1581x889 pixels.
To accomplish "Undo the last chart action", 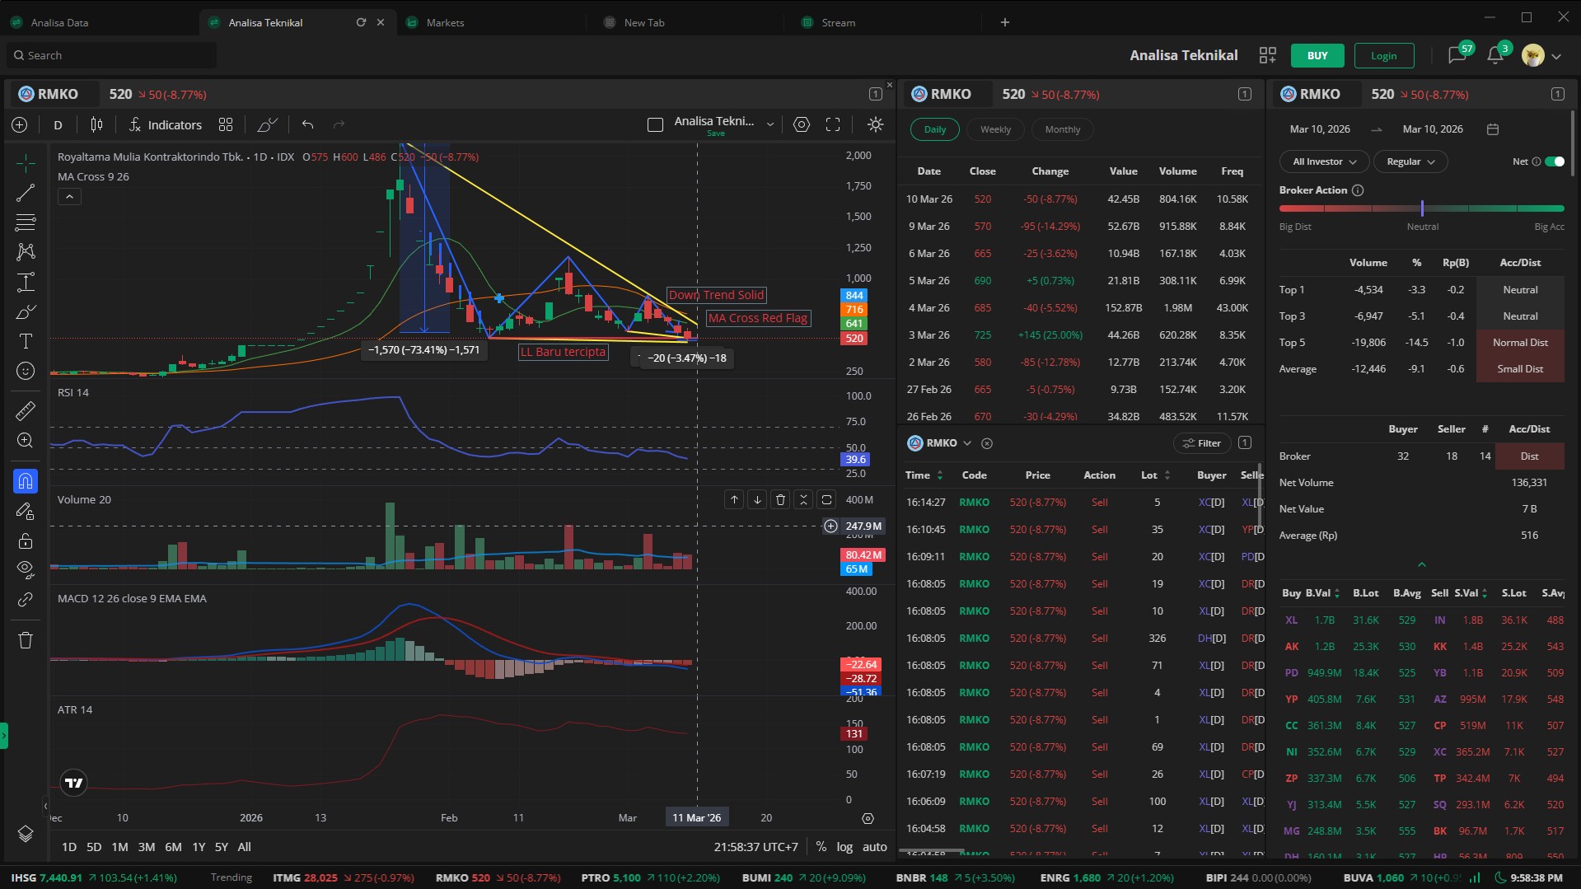I will [307, 124].
